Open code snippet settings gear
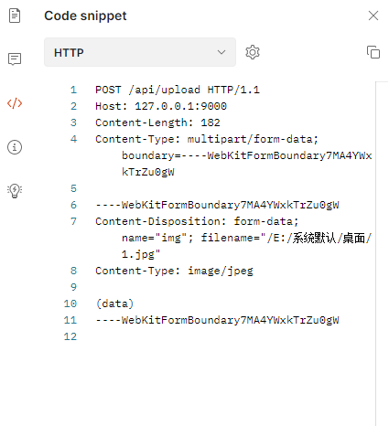389x426 pixels. pos(253,52)
